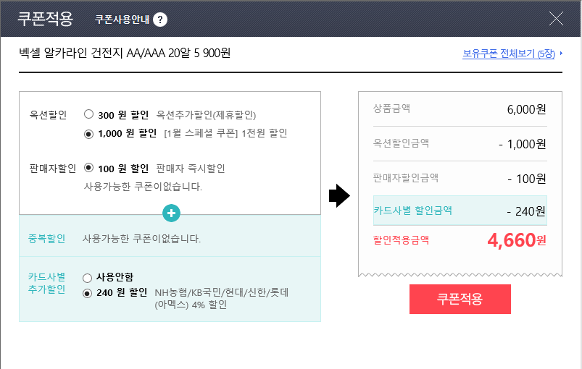The height and width of the screenshot is (369, 582).
Task: Click the 쿠폰사용안내 label in the header
Action: click(122, 20)
